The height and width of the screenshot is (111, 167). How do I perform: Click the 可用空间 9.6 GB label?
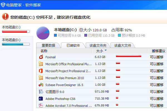[69, 35]
